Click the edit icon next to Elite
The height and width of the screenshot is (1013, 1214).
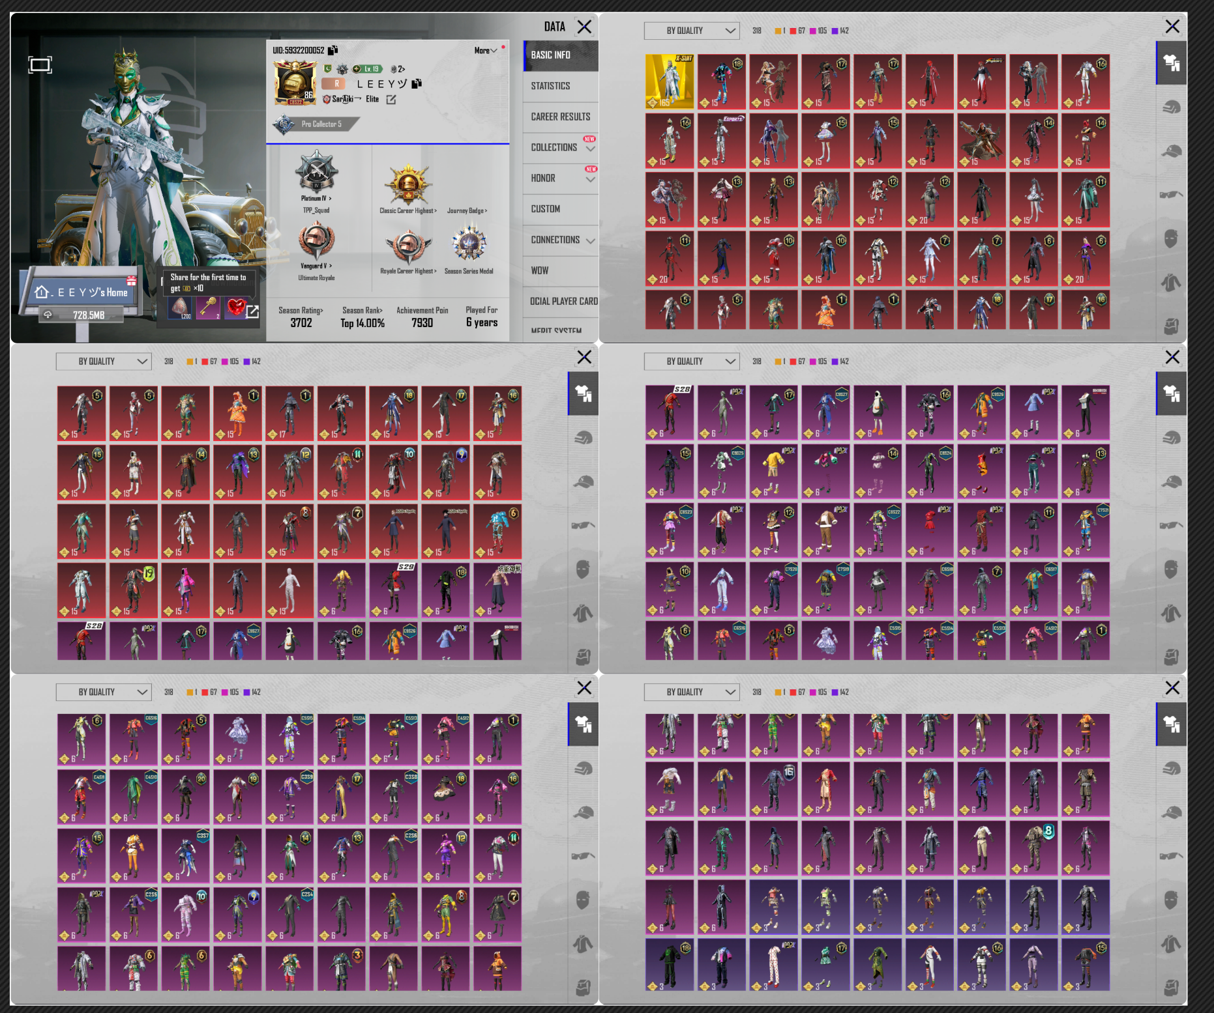coord(391,100)
